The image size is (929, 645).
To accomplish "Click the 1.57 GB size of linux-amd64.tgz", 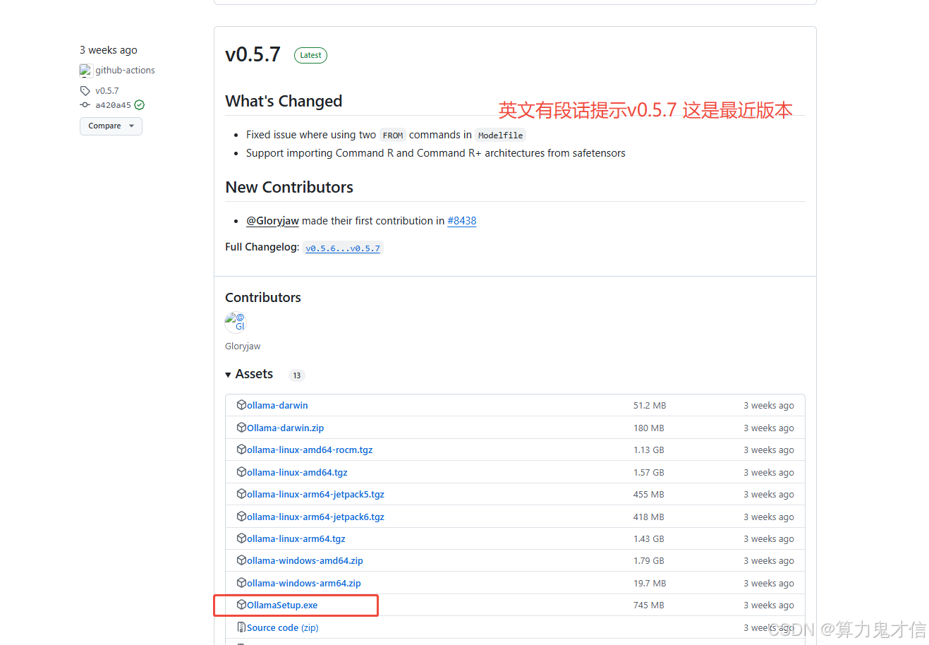I will tap(648, 472).
